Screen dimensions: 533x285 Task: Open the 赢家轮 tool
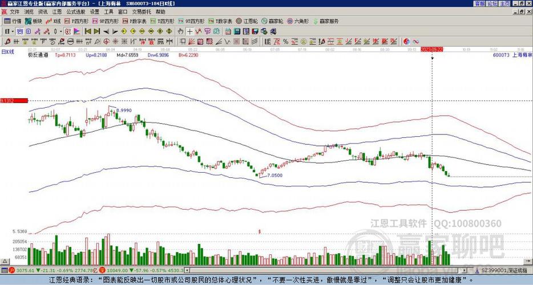tap(272, 21)
